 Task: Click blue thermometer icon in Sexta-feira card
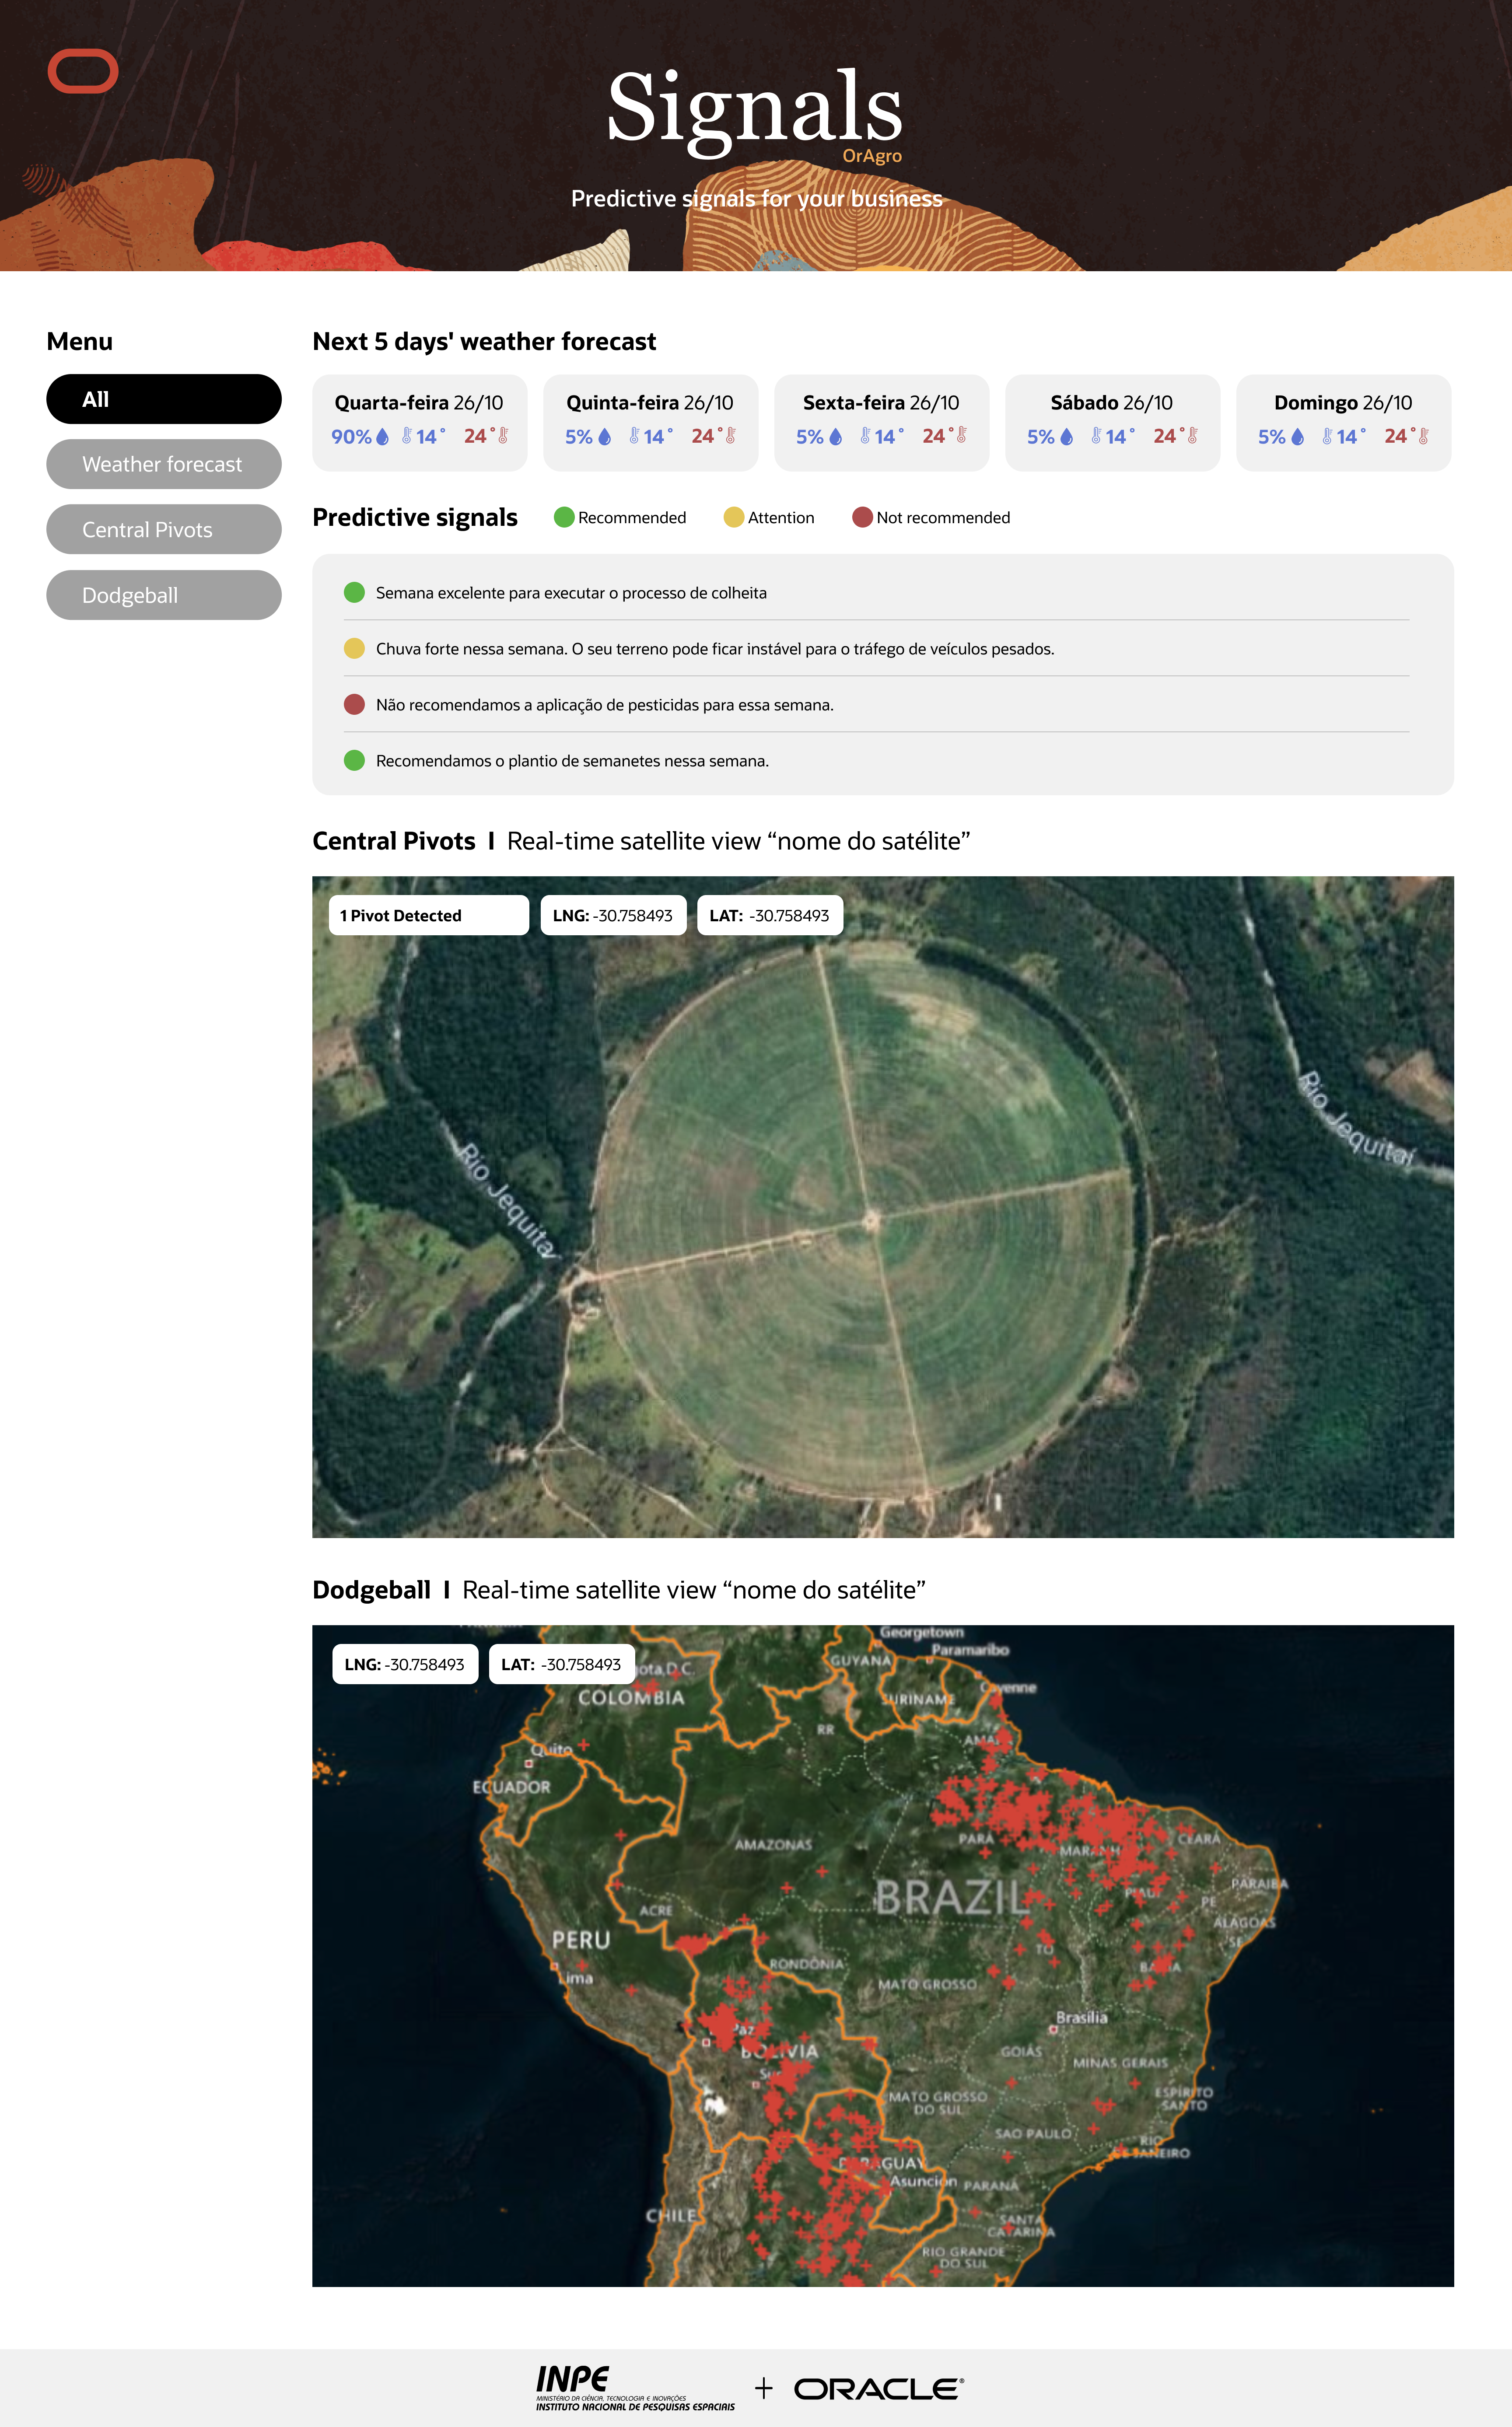[x=865, y=436]
